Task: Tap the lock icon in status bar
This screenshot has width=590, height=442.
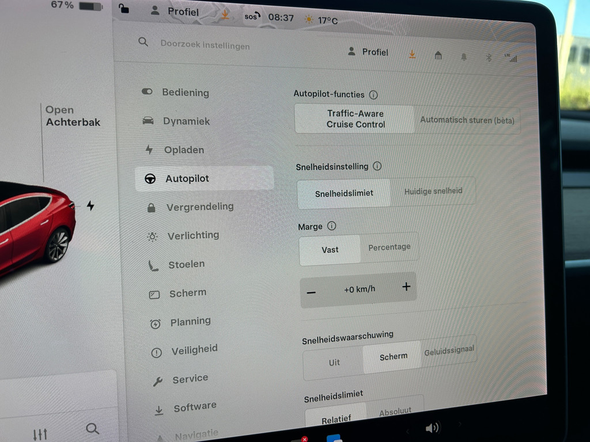Action: tap(123, 8)
